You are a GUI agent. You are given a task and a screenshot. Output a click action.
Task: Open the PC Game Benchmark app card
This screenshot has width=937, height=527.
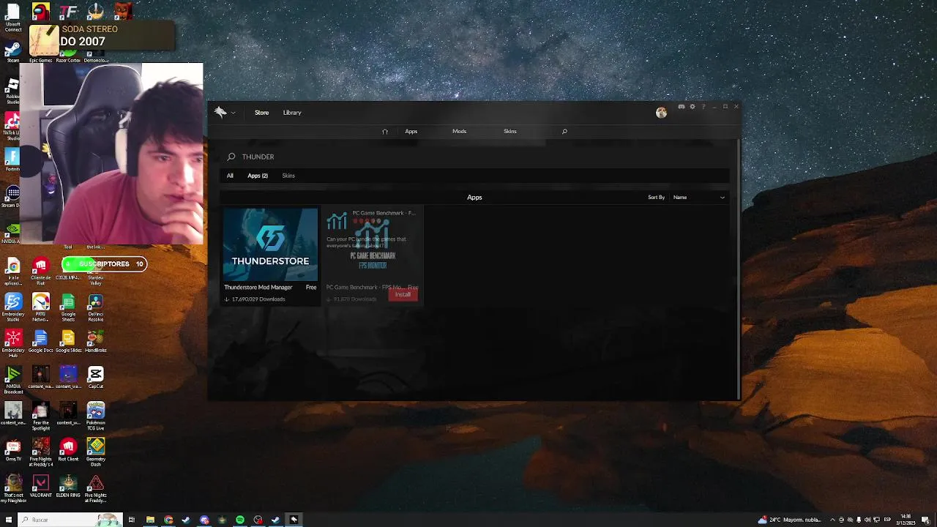[373, 255]
